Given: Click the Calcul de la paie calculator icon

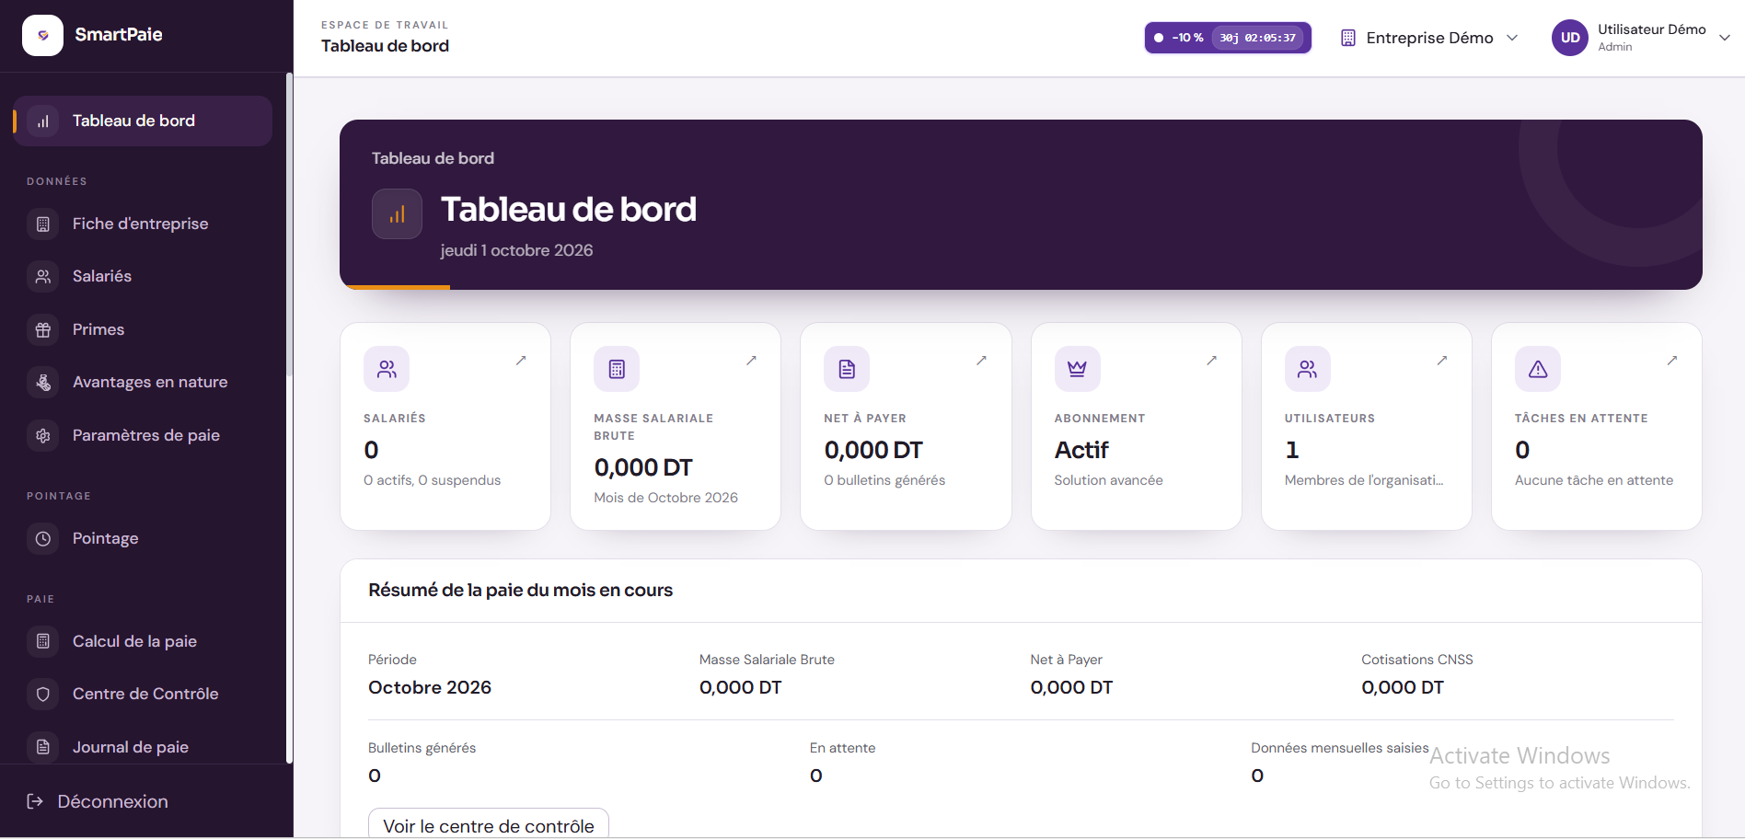Looking at the screenshot, I should pyautogui.click(x=43, y=641).
